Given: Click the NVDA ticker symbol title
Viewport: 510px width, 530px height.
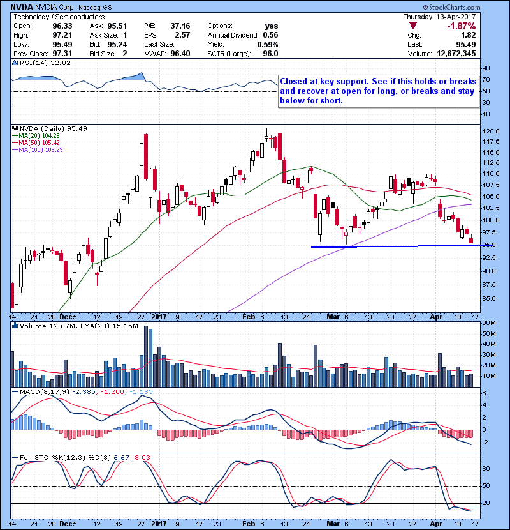Looking at the screenshot, I should (x=22, y=7).
